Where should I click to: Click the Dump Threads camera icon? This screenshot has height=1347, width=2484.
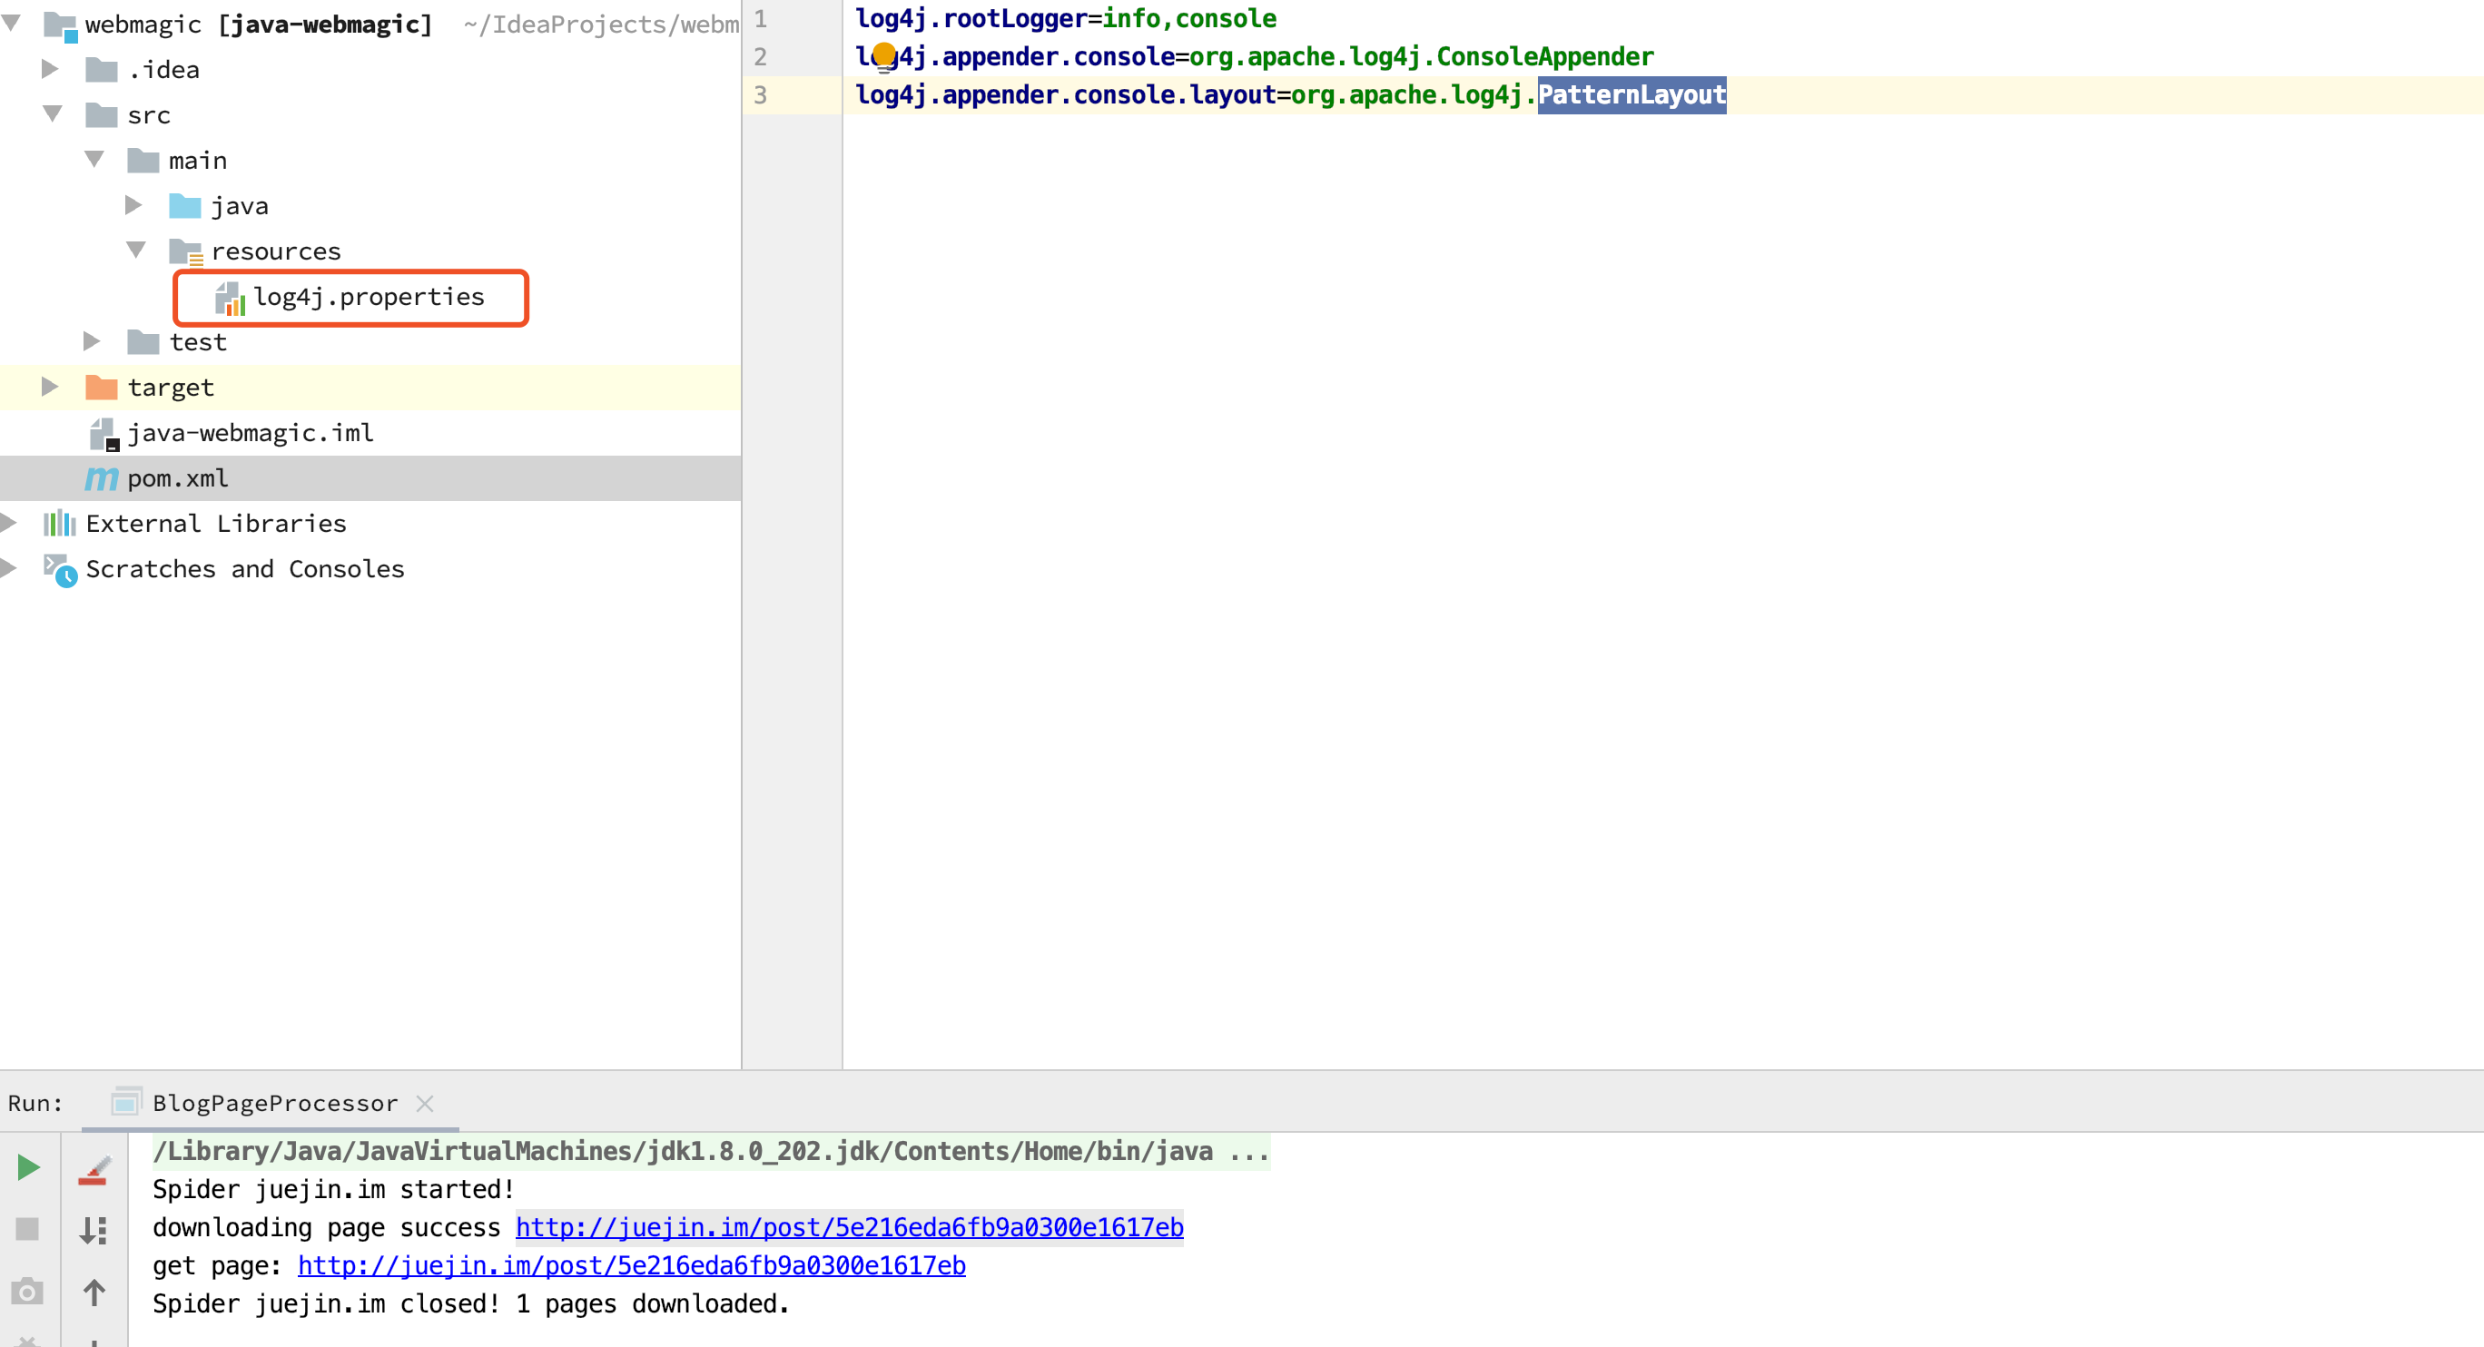[x=27, y=1291]
